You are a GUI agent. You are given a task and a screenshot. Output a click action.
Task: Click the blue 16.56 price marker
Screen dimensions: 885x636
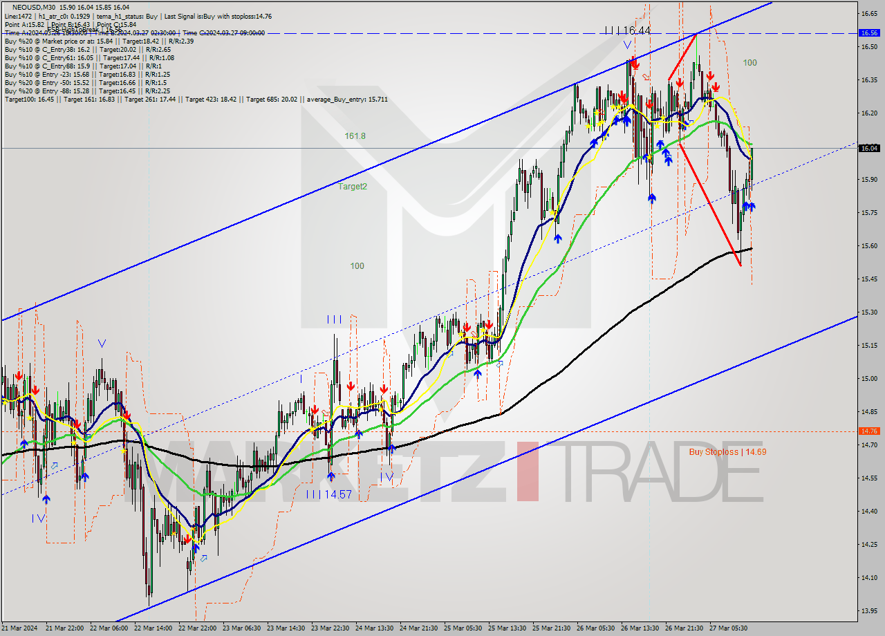[x=869, y=32]
